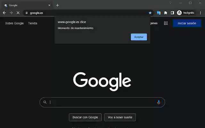The height and width of the screenshot is (128, 205).
Task: Stop loading the page
Action: [x=18, y=13]
